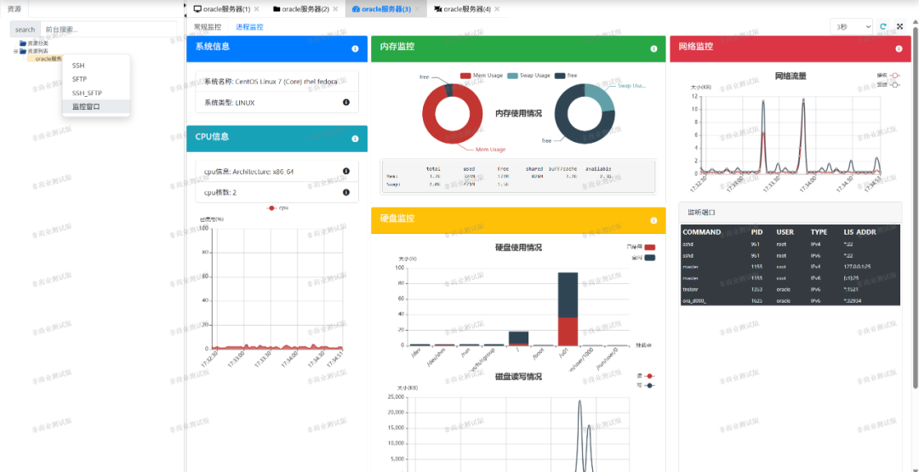This screenshot has height=472, width=919.
Task: Click the /u01 bar in disk usage chart
Action: coord(568,309)
